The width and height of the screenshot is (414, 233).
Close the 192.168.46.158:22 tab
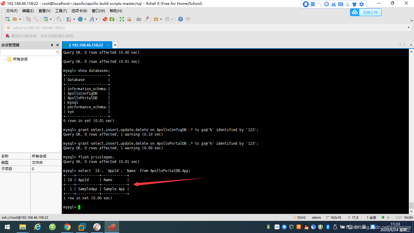[109, 45]
